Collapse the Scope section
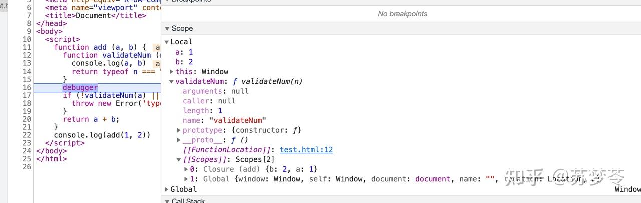Viewport: 641px width, 203px height. coord(167,29)
